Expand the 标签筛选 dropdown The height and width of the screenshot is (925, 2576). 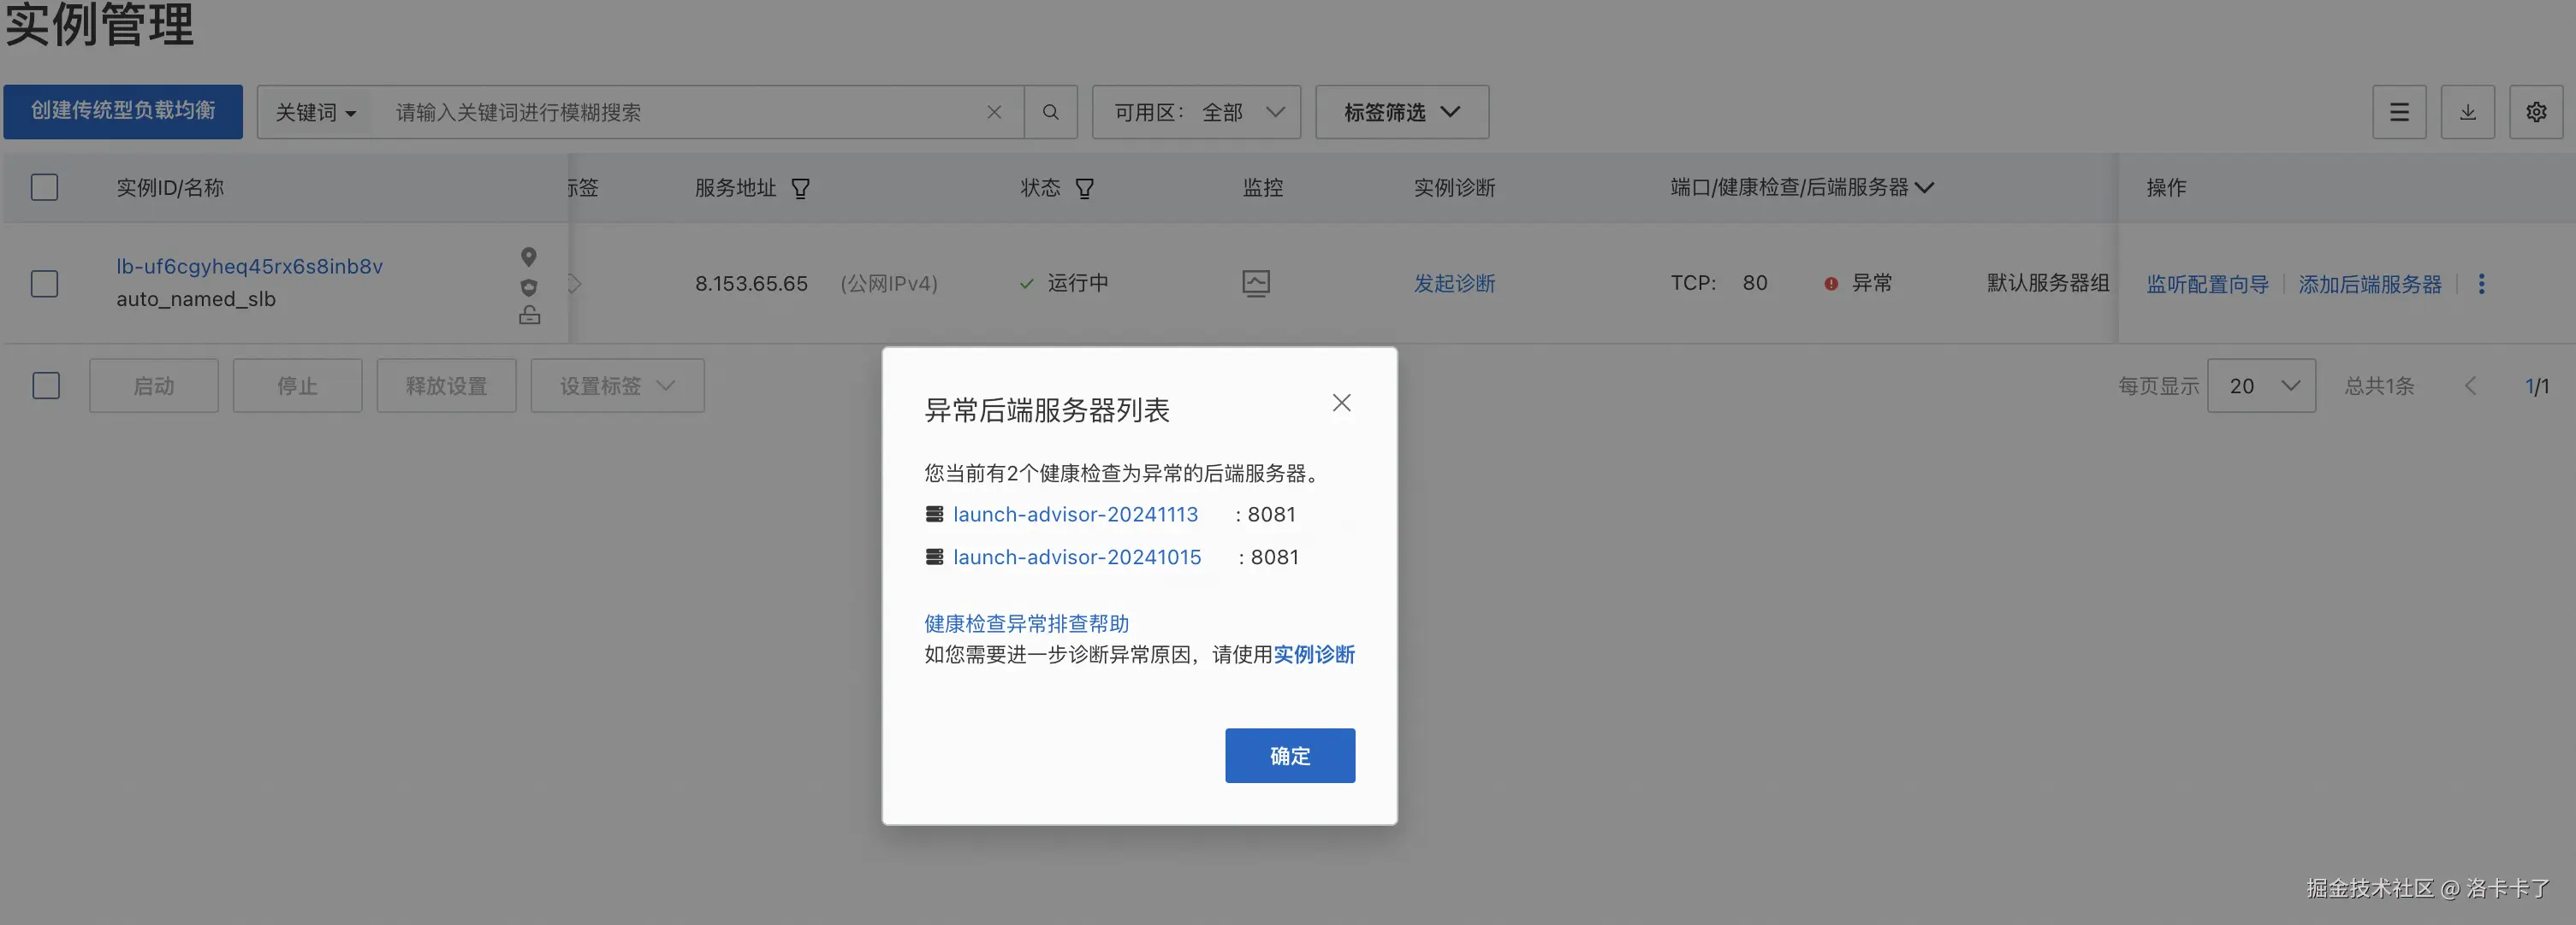1401,112
